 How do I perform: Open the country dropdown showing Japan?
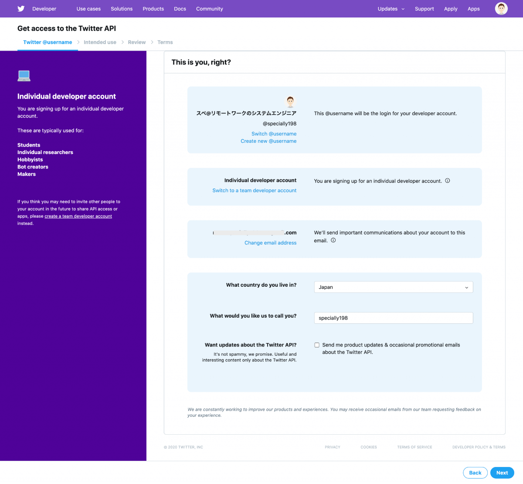click(394, 287)
